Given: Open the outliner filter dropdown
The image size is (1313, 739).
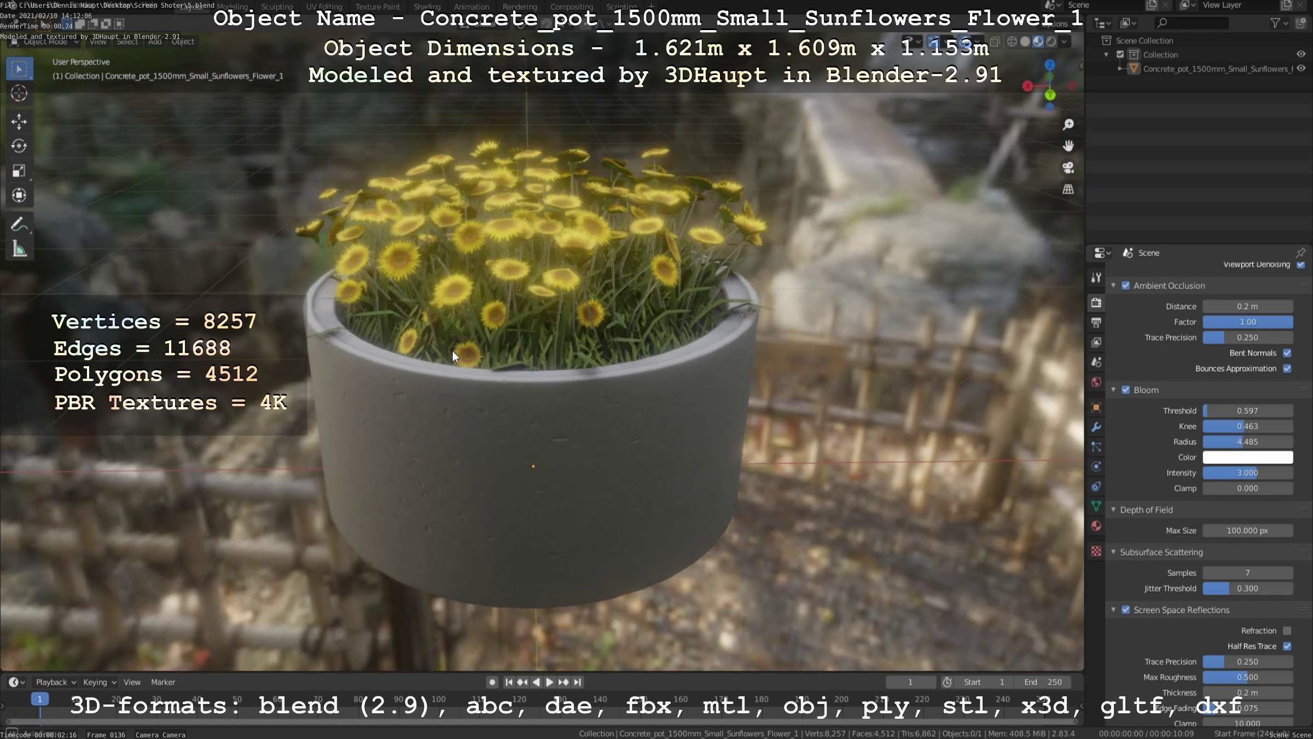Looking at the screenshot, I should tap(1279, 23).
